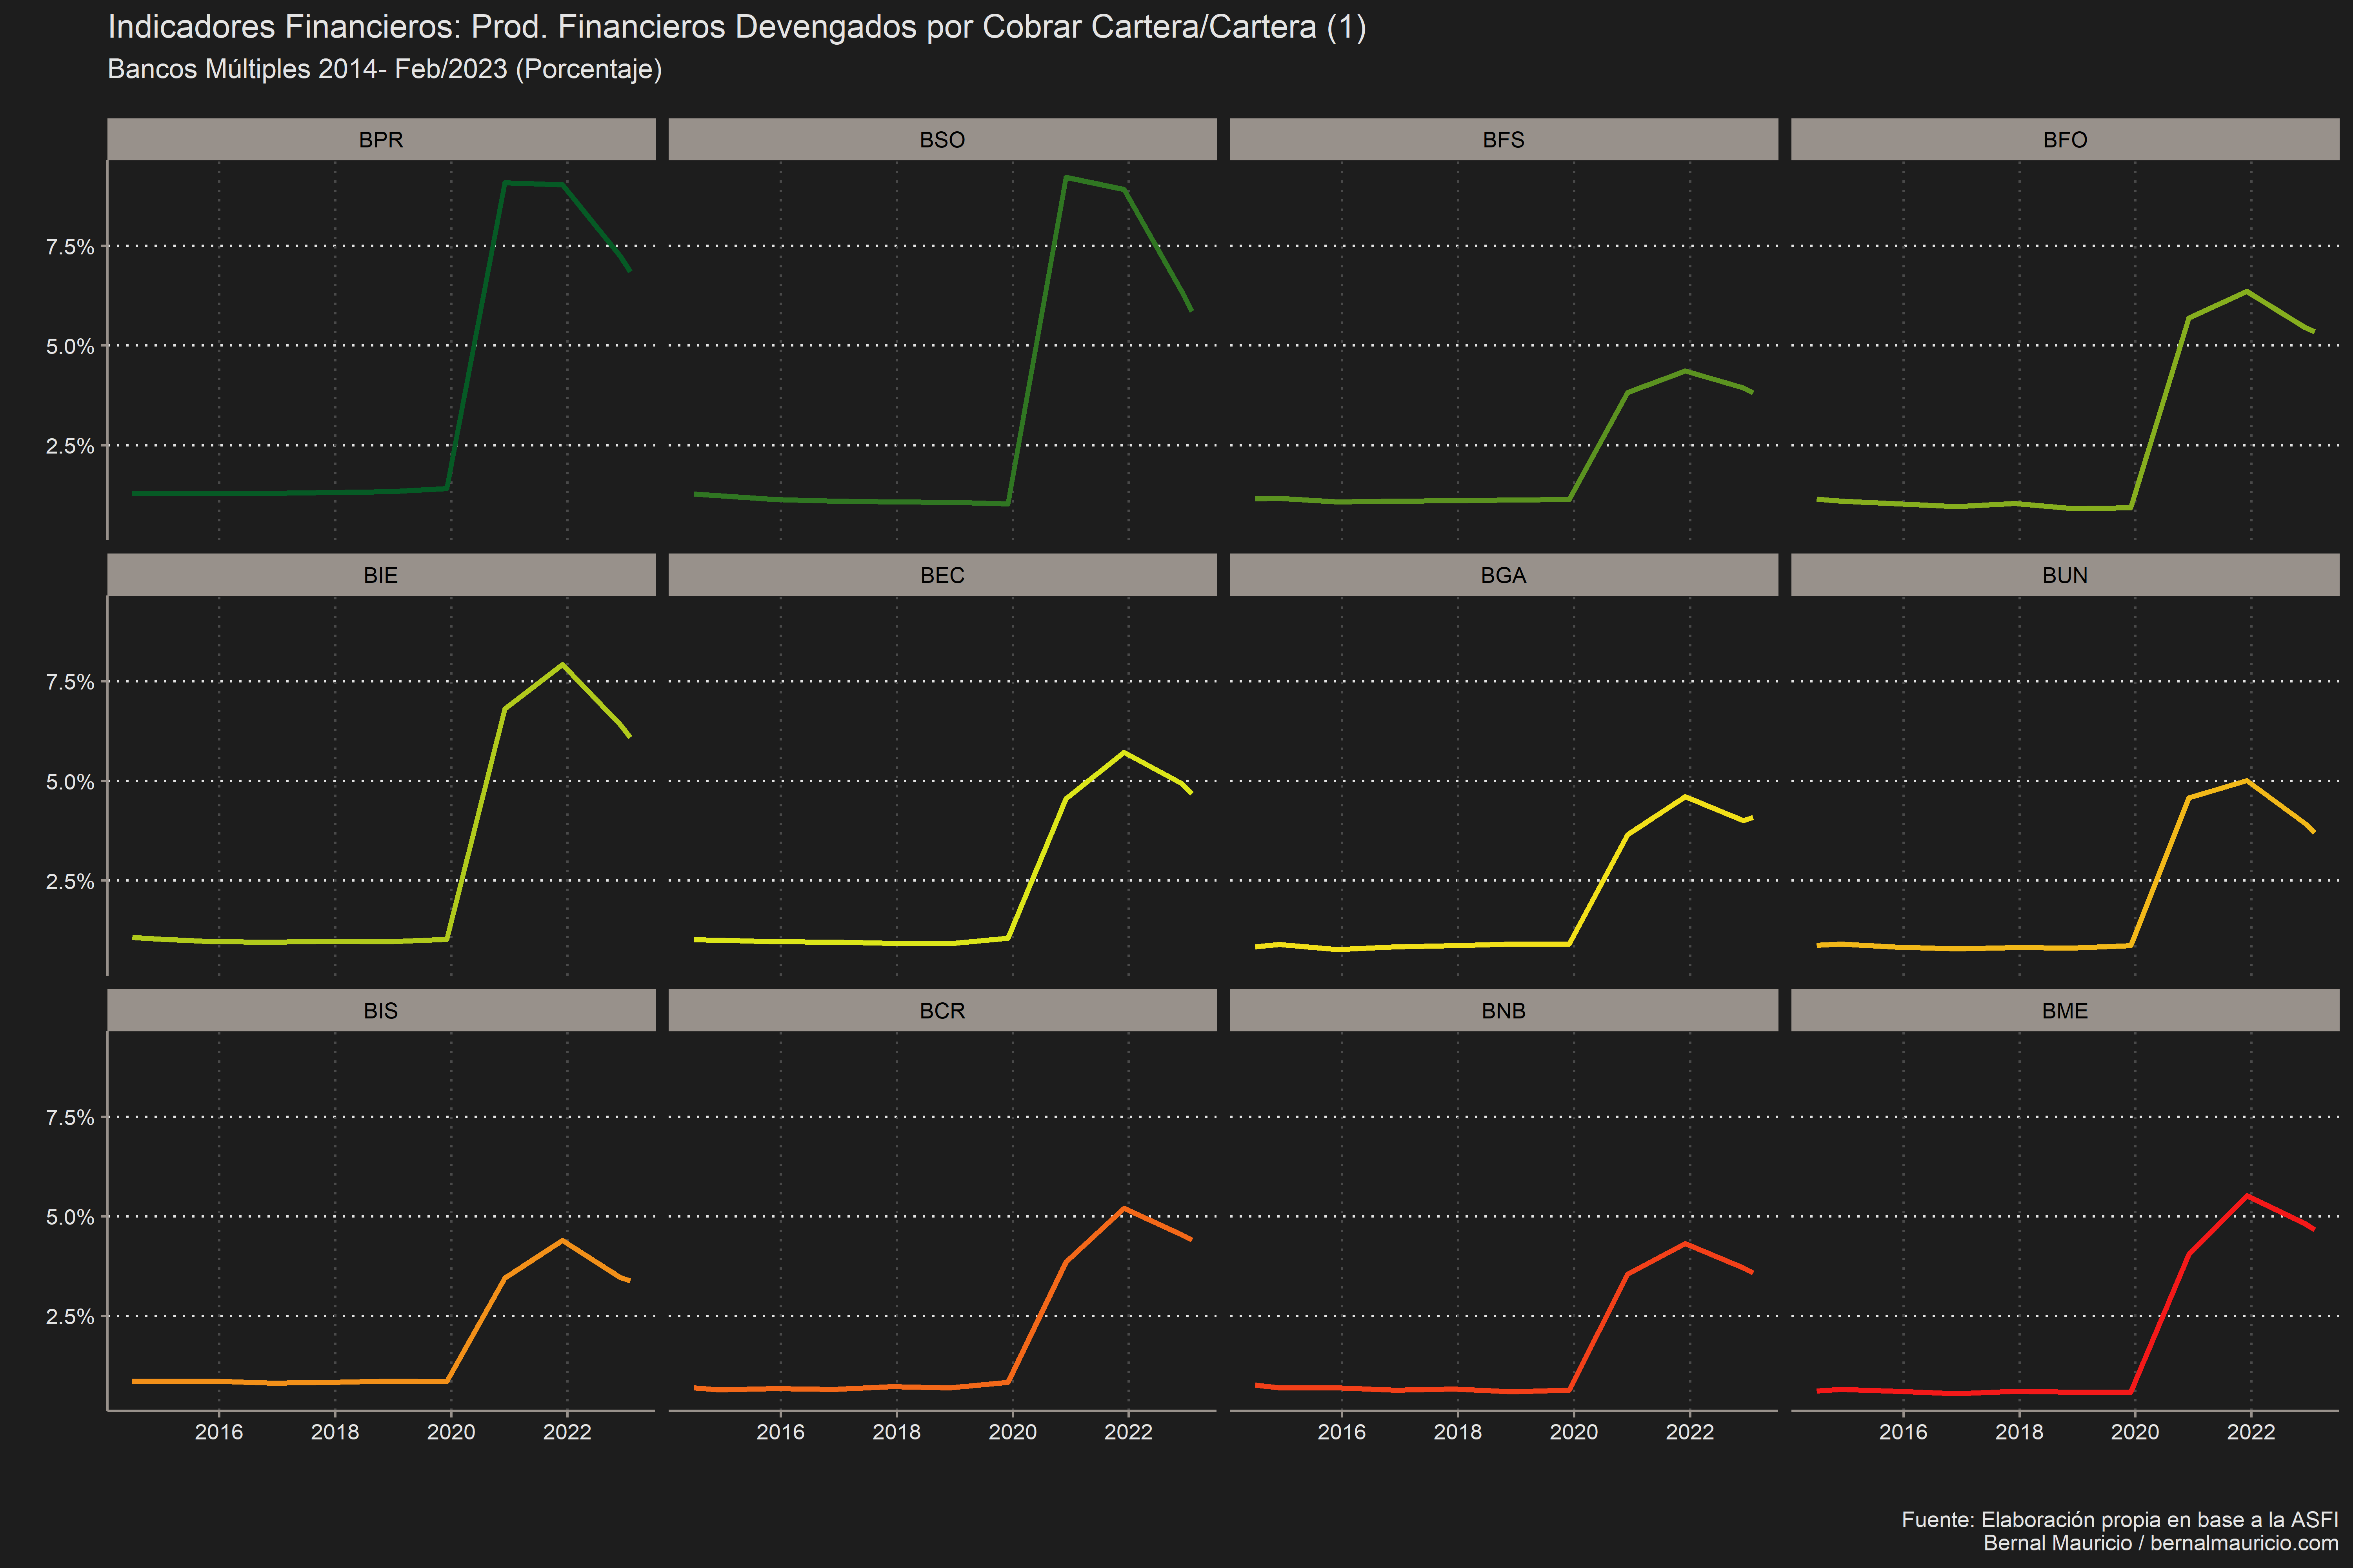Click the 2020 label under the BIS chart
The image size is (2353, 1568).
pyautogui.click(x=451, y=1432)
